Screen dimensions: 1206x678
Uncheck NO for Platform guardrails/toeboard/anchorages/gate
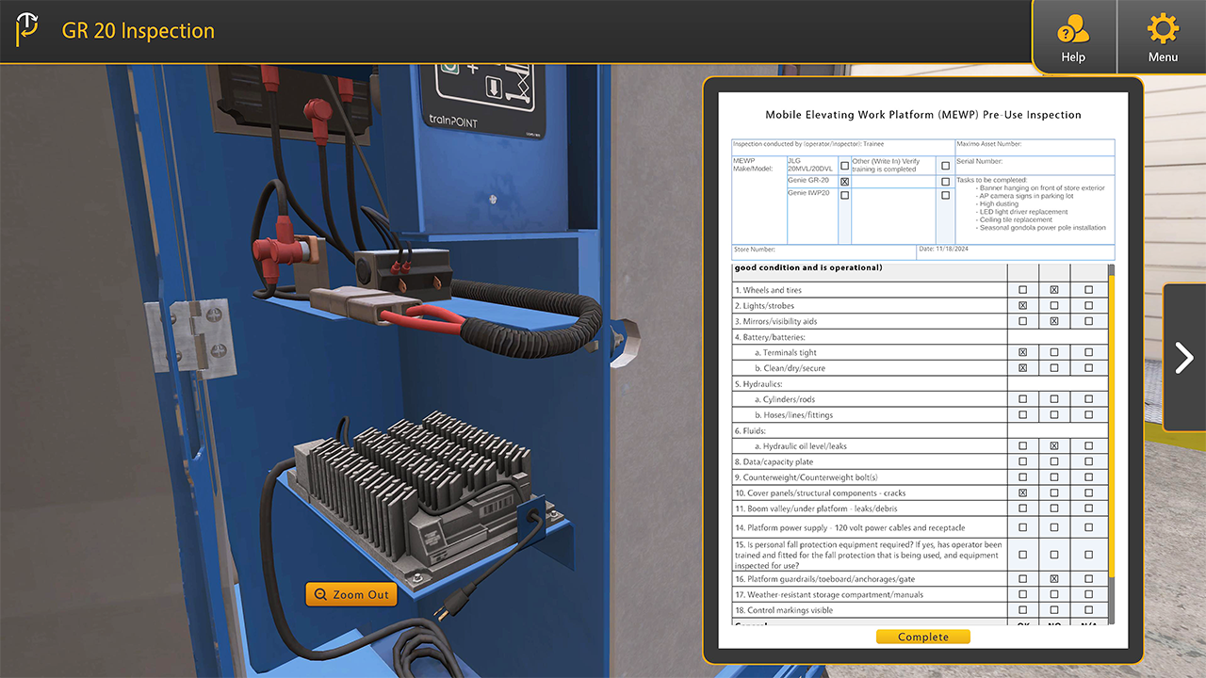click(x=1054, y=579)
